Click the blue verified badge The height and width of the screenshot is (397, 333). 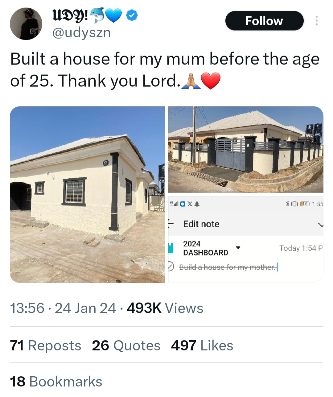click(132, 15)
